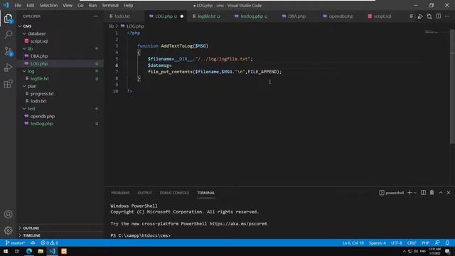Screen dimensions: 455x256
Task: Open the Manage gear icon
Action: click(x=8, y=230)
